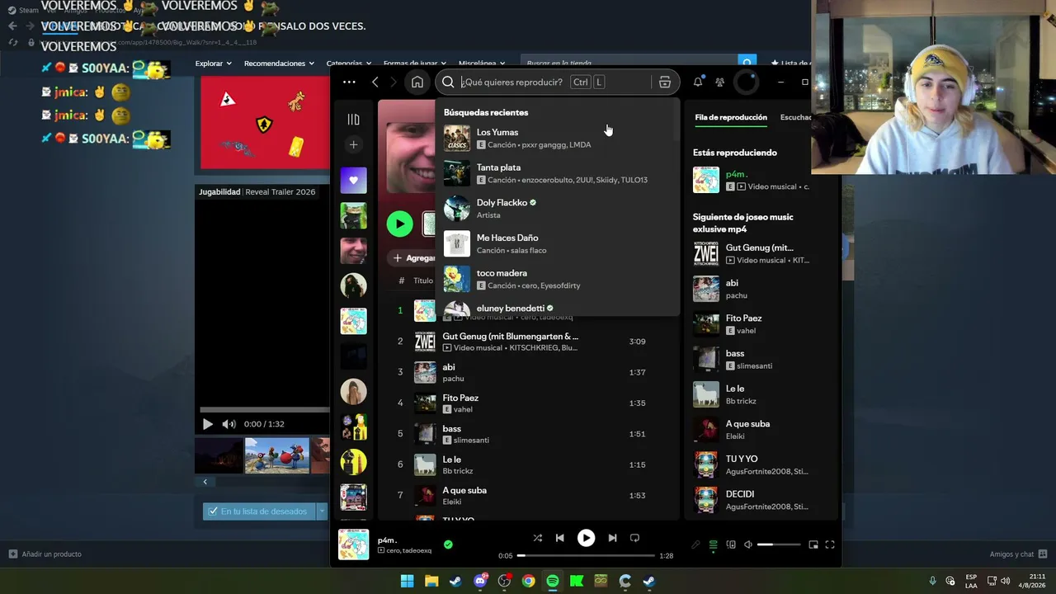The width and height of the screenshot is (1056, 594).
Task: Open Spotify friend activity icon
Action: (x=720, y=82)
